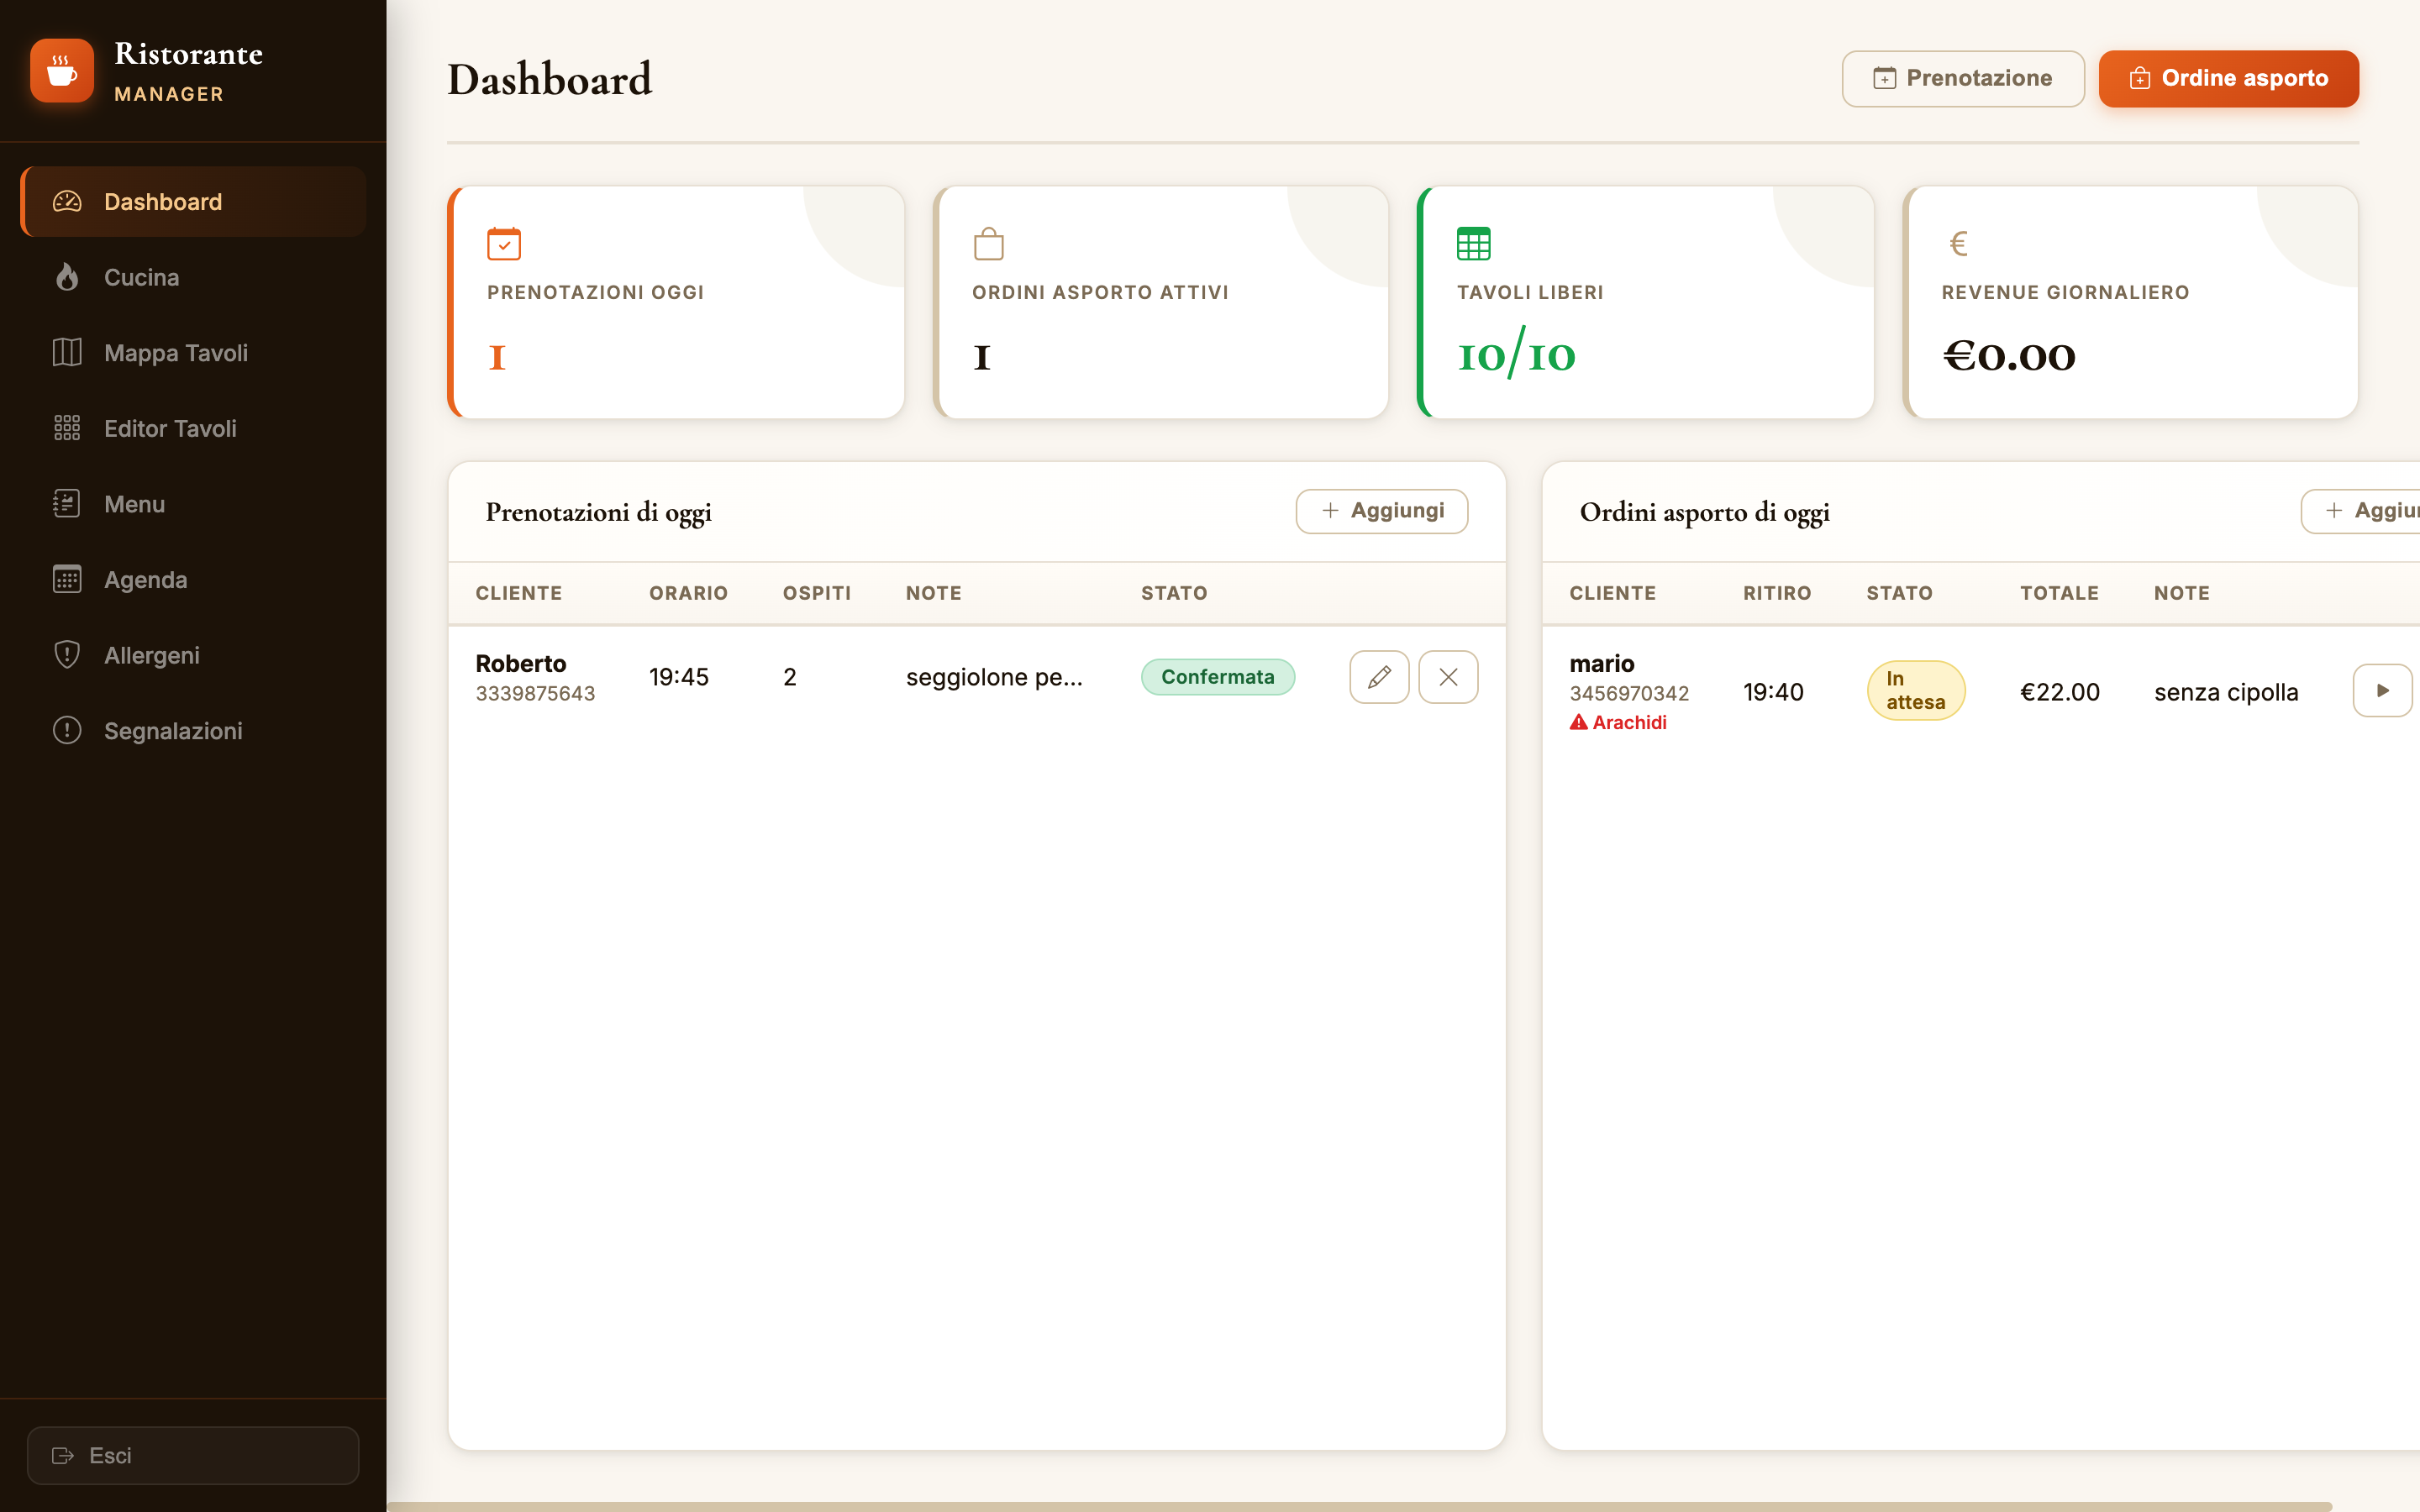The image size is (2420, 1512).
Task: Switch to the Dashboard tab
Action: click(x=162, y=201)
